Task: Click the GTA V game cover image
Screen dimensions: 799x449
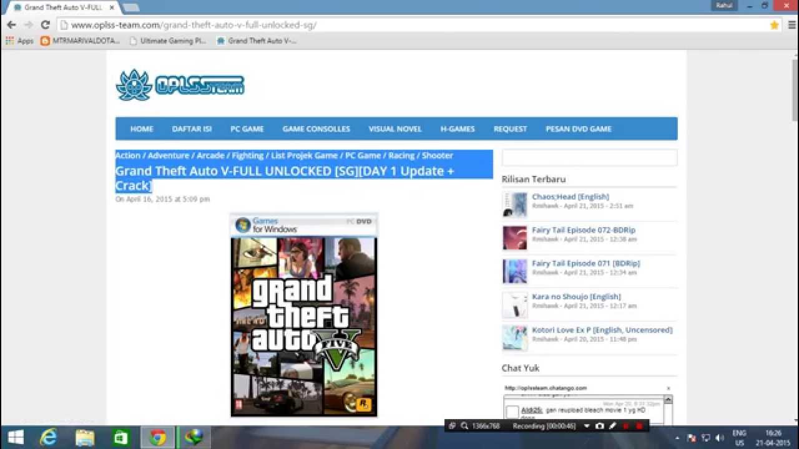Action: 304,315
